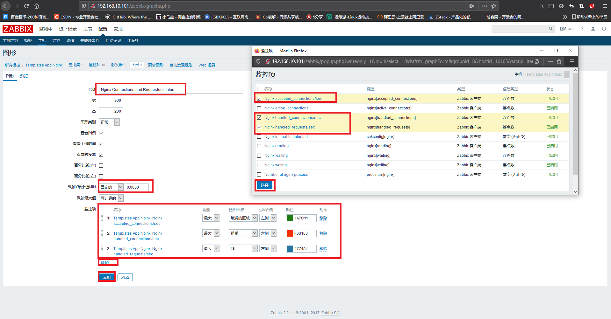Open the Y axis MAX dropdown (可计算的)
The height and width of the screenshot is (319, 611).
111,198
